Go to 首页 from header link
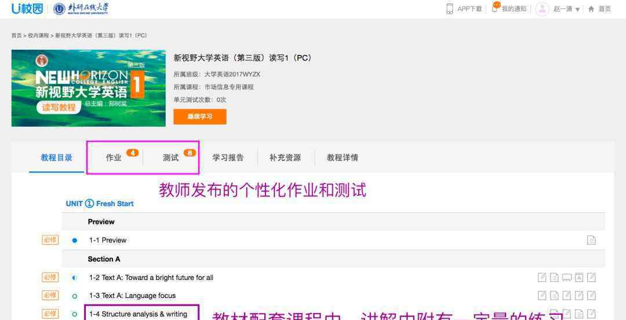 click(x=605, y=9)
